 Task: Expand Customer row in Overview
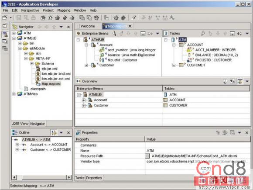tap(84, 106)
